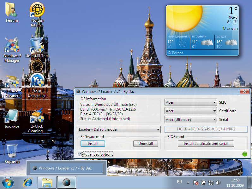Open the Ferrum folder icon
Screen dimensions: 252x189
click(x=12, y=13)
